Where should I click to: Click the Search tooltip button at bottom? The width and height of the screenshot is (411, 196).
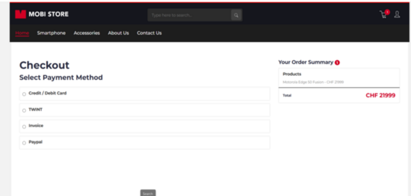(x=148, y=193)
